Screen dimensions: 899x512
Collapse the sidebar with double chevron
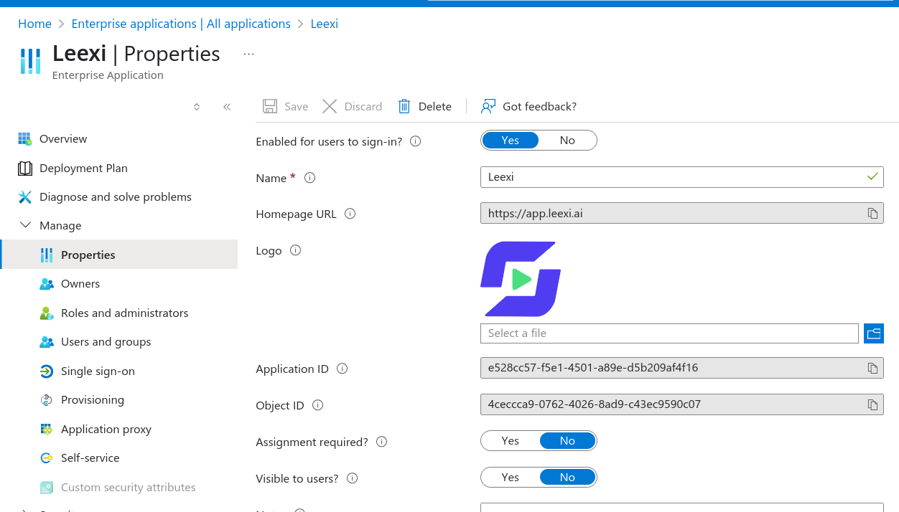click(x=227, y=107)
